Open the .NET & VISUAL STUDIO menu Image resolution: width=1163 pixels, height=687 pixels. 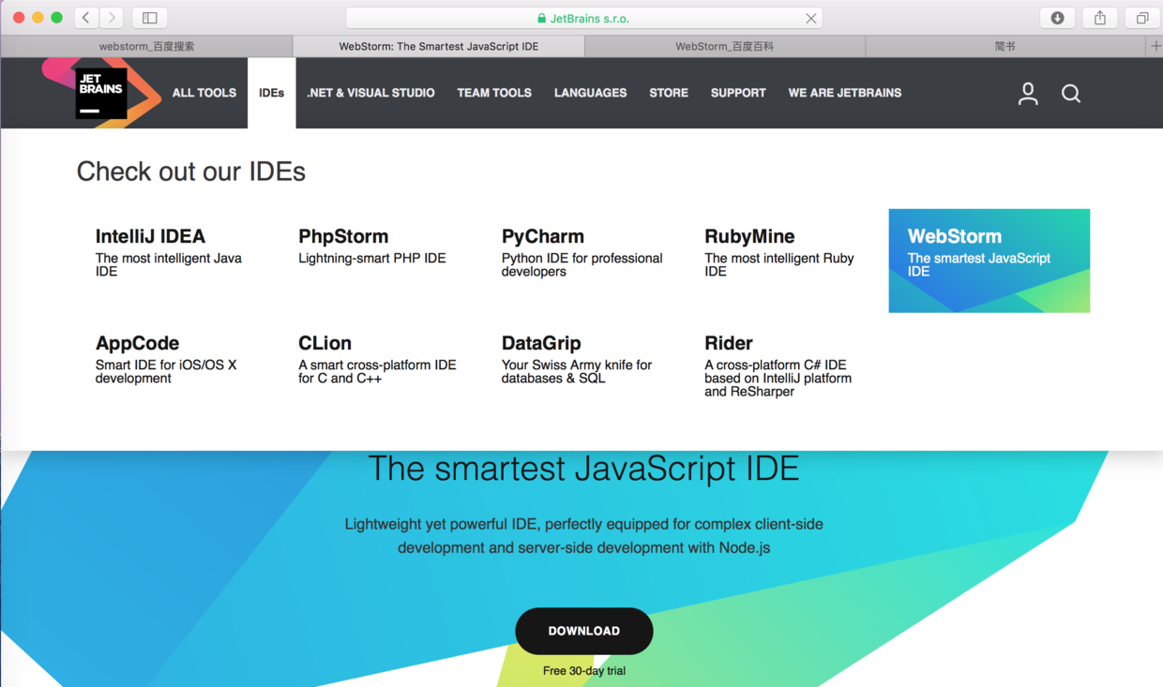(370, 93)
